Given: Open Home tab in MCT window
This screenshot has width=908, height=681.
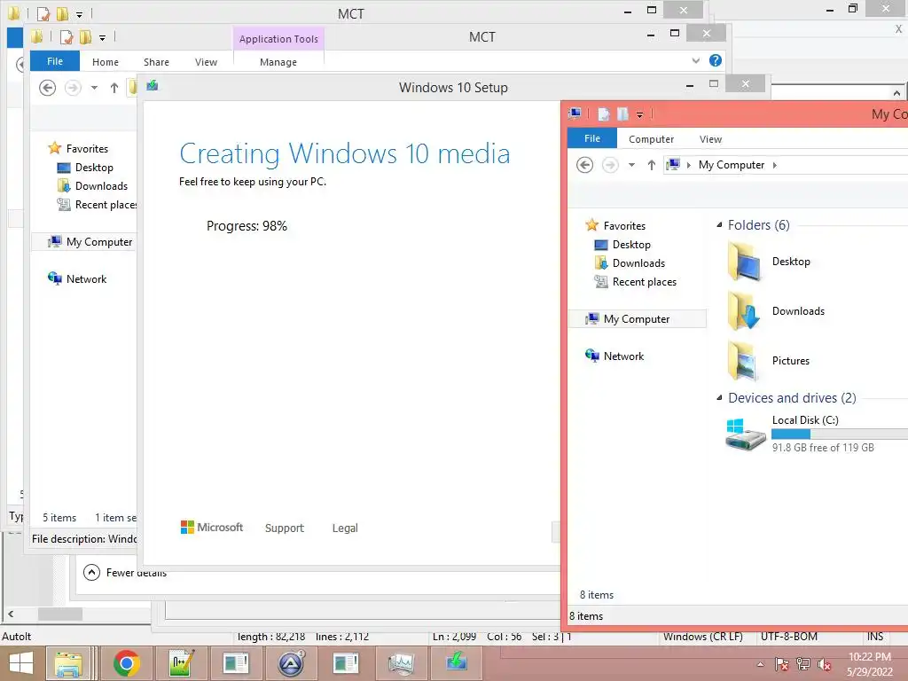Looking at the screenshot, I should tap(106, 62).
